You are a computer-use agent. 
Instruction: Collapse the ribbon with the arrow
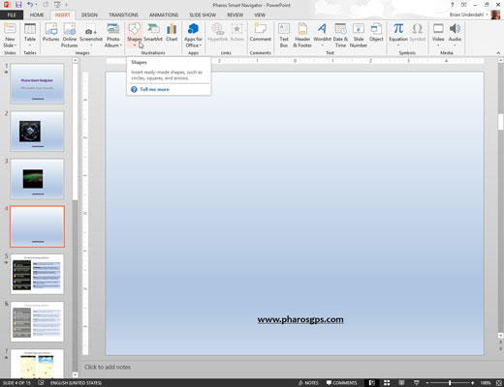(498, 53)
